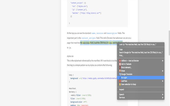Click the LastPass icon
170x106 pixels.
pyautogui.click(x=120, y=81)
